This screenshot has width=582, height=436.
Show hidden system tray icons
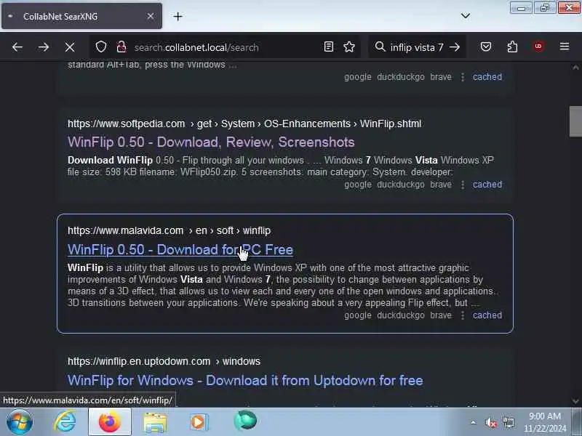(x=474, y=422)
